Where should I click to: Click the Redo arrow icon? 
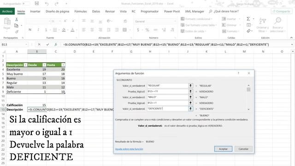[x=56, y=4]
